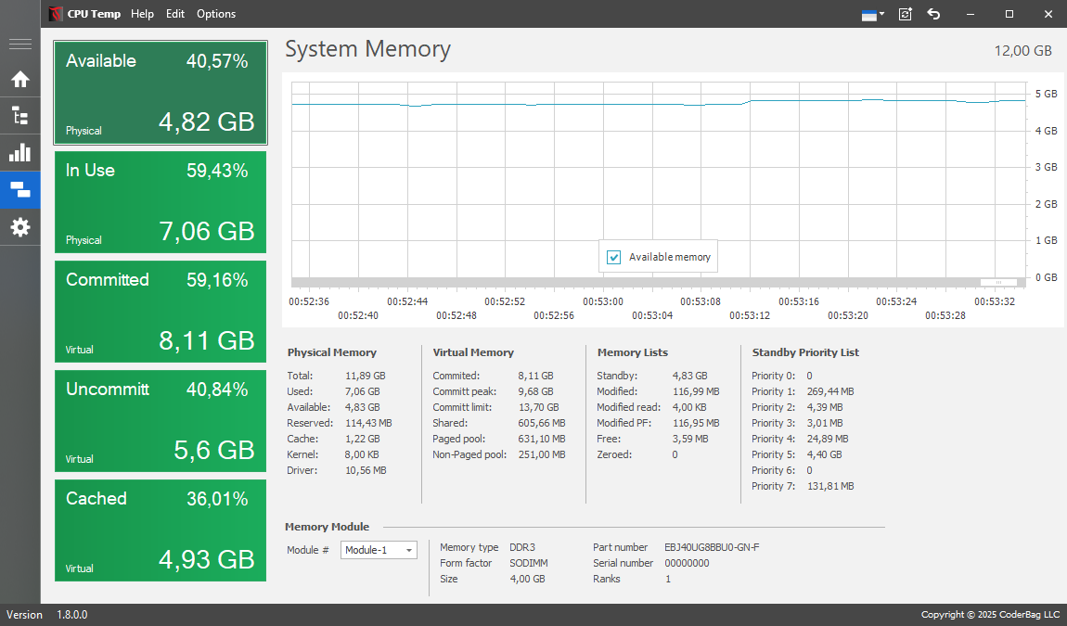Select the highlighted memory view sidebar icon
The image size is (1067, 626).
tap(19, 191)
